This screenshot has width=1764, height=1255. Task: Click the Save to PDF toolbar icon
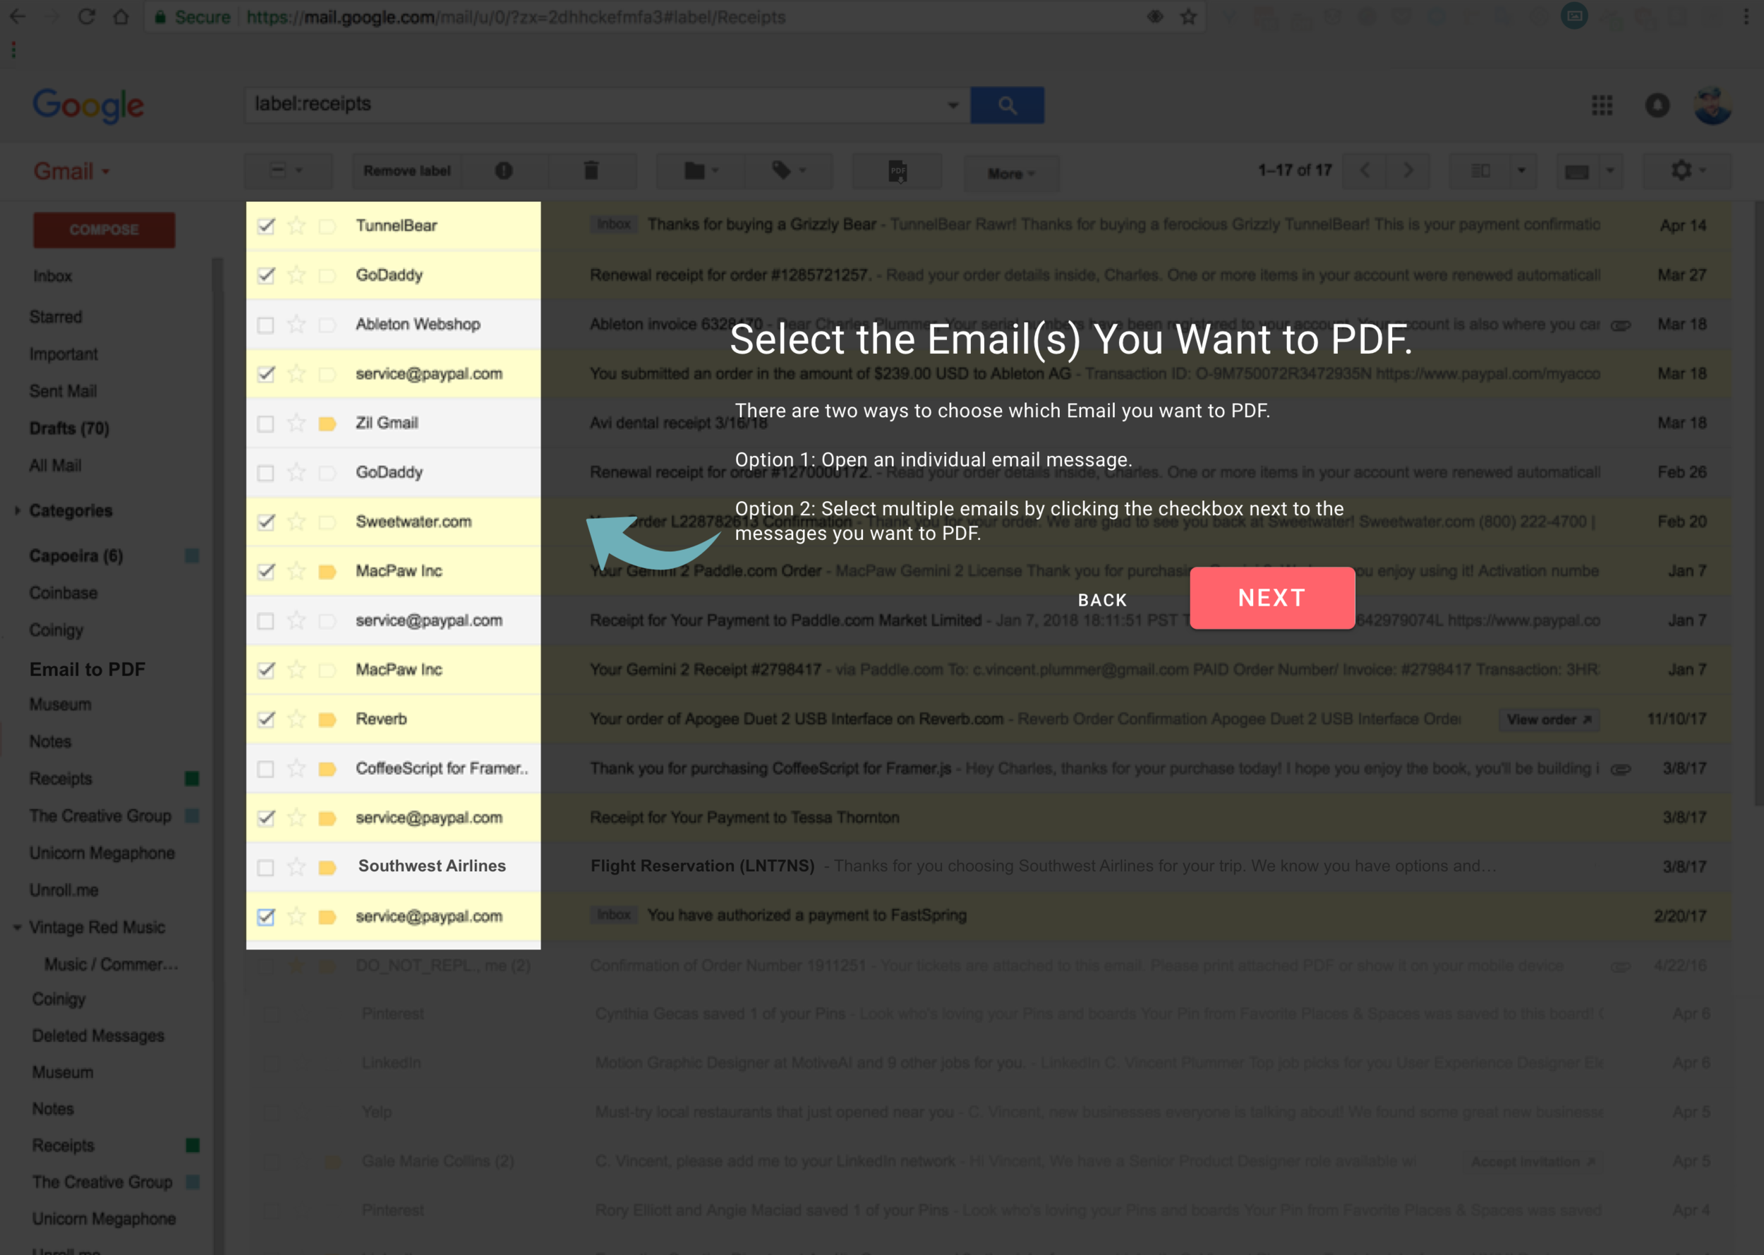(x=898, y=171)
